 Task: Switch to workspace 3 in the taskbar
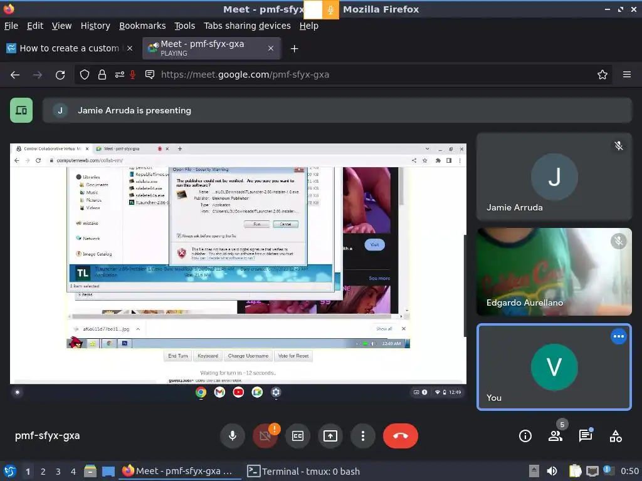58,472
